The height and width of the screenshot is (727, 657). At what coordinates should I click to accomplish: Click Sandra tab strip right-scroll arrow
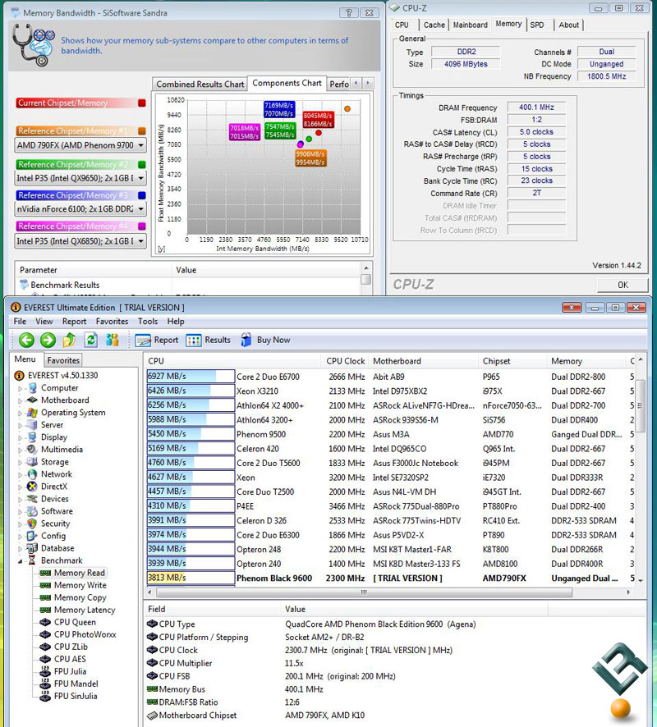[368, 84]
